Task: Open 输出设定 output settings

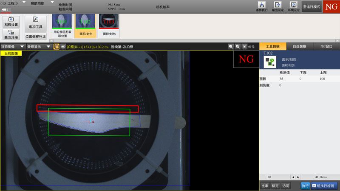Action: (x=278, y=6)
